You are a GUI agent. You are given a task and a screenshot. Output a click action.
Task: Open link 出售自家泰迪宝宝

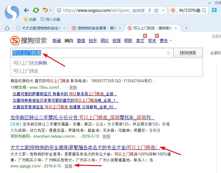click(x=65, y=107)
